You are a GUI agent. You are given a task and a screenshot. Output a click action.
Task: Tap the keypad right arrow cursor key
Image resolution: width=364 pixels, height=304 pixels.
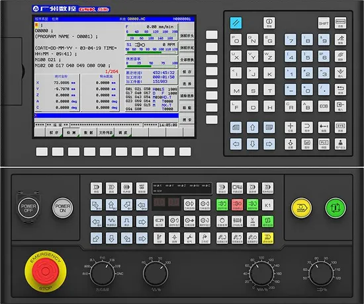[269, 144]
